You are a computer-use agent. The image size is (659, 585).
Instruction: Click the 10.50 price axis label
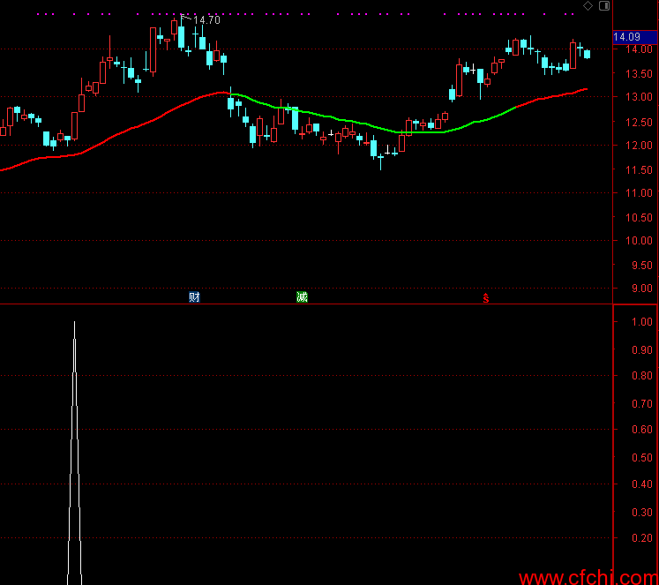[x=639, y=218]
